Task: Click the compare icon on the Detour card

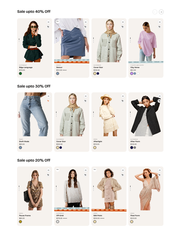Action: click(x=85, y=27)
